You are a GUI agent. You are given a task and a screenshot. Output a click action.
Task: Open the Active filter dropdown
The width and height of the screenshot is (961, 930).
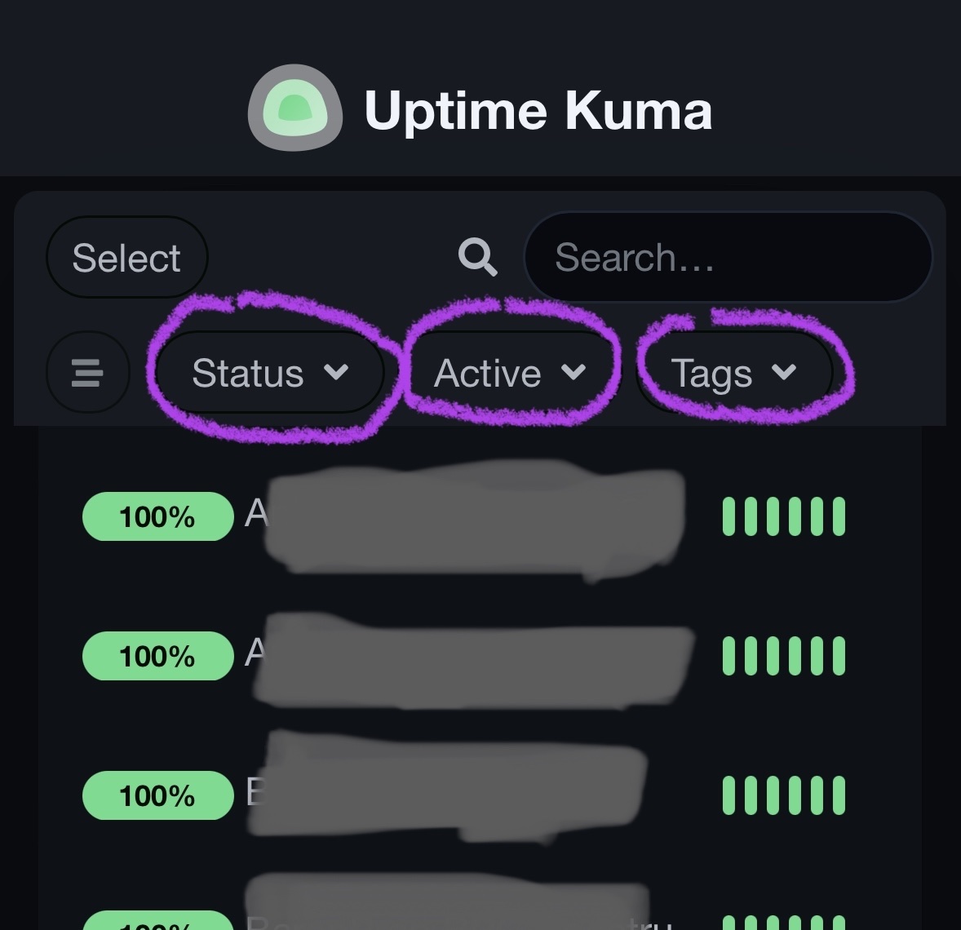click(511, 373)
